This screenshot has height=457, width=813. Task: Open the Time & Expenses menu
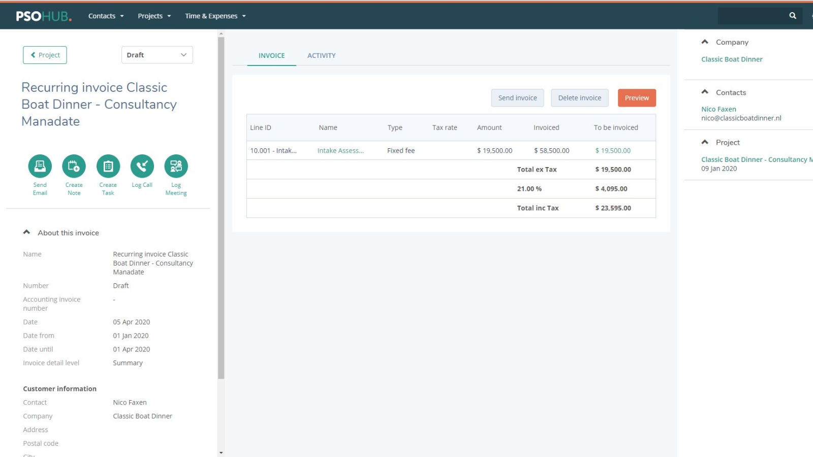click(x=215, y=16)
